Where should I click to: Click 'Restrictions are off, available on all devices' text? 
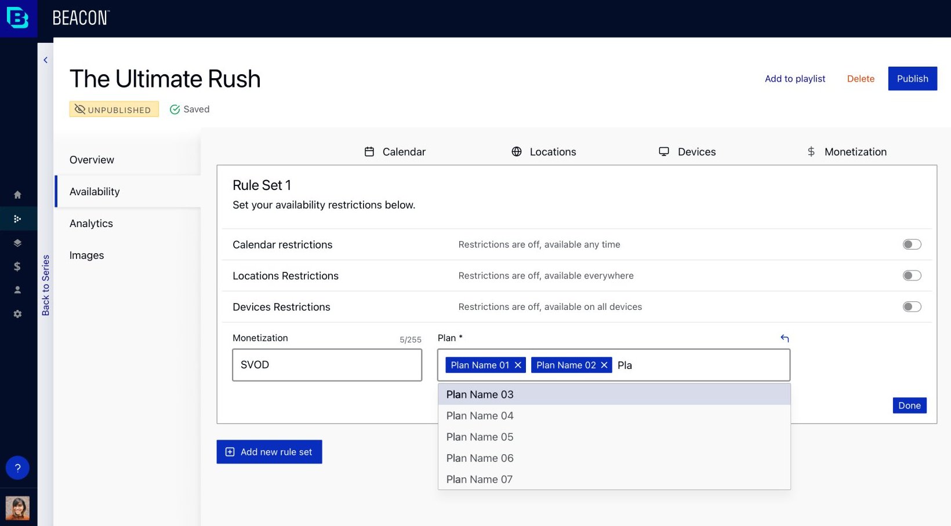tap(550, 307)
